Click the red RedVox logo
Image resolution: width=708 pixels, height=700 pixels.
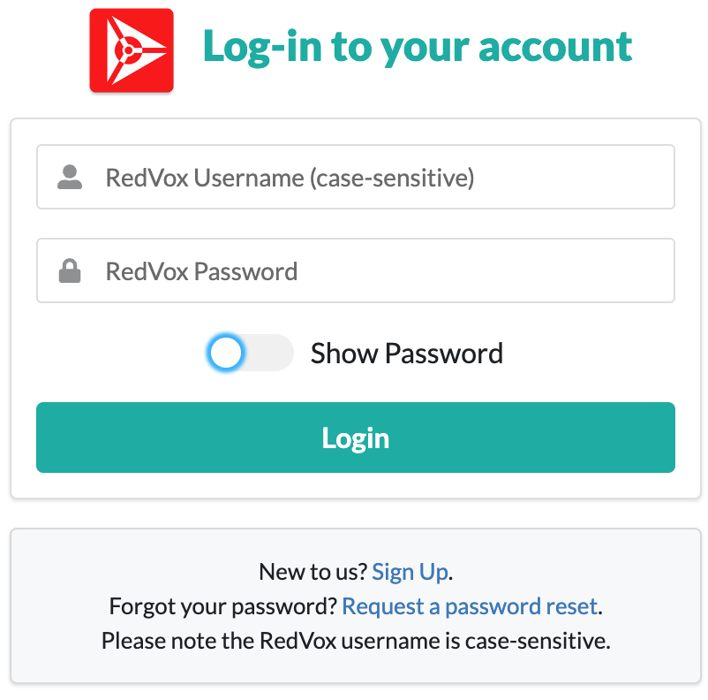(132, 50)
